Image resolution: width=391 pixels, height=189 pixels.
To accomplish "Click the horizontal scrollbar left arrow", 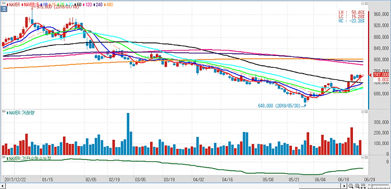I will tap(3, 186).
